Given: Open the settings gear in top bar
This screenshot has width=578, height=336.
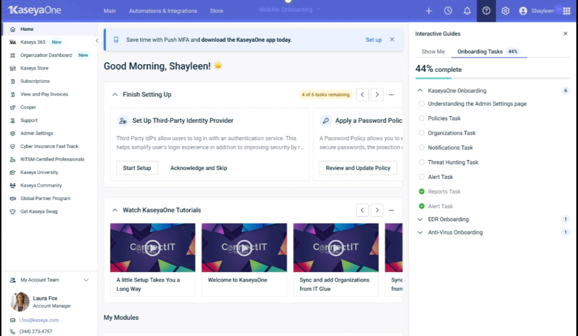Looking at the screenshot, I should tap(505, 11).
